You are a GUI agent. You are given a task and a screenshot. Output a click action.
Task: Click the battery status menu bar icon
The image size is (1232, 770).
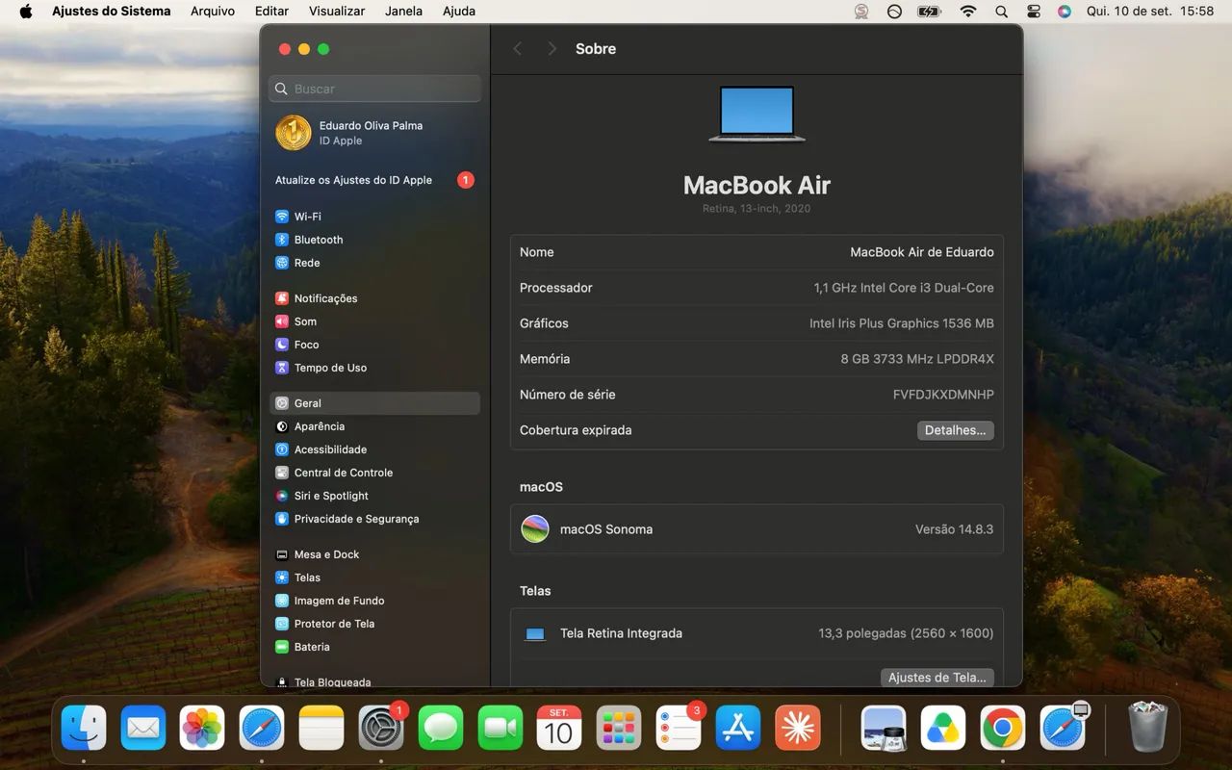coord(929,12)
